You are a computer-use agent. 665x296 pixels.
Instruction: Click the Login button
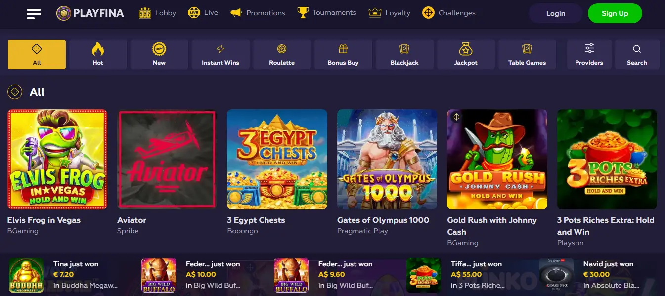[556, 13]
